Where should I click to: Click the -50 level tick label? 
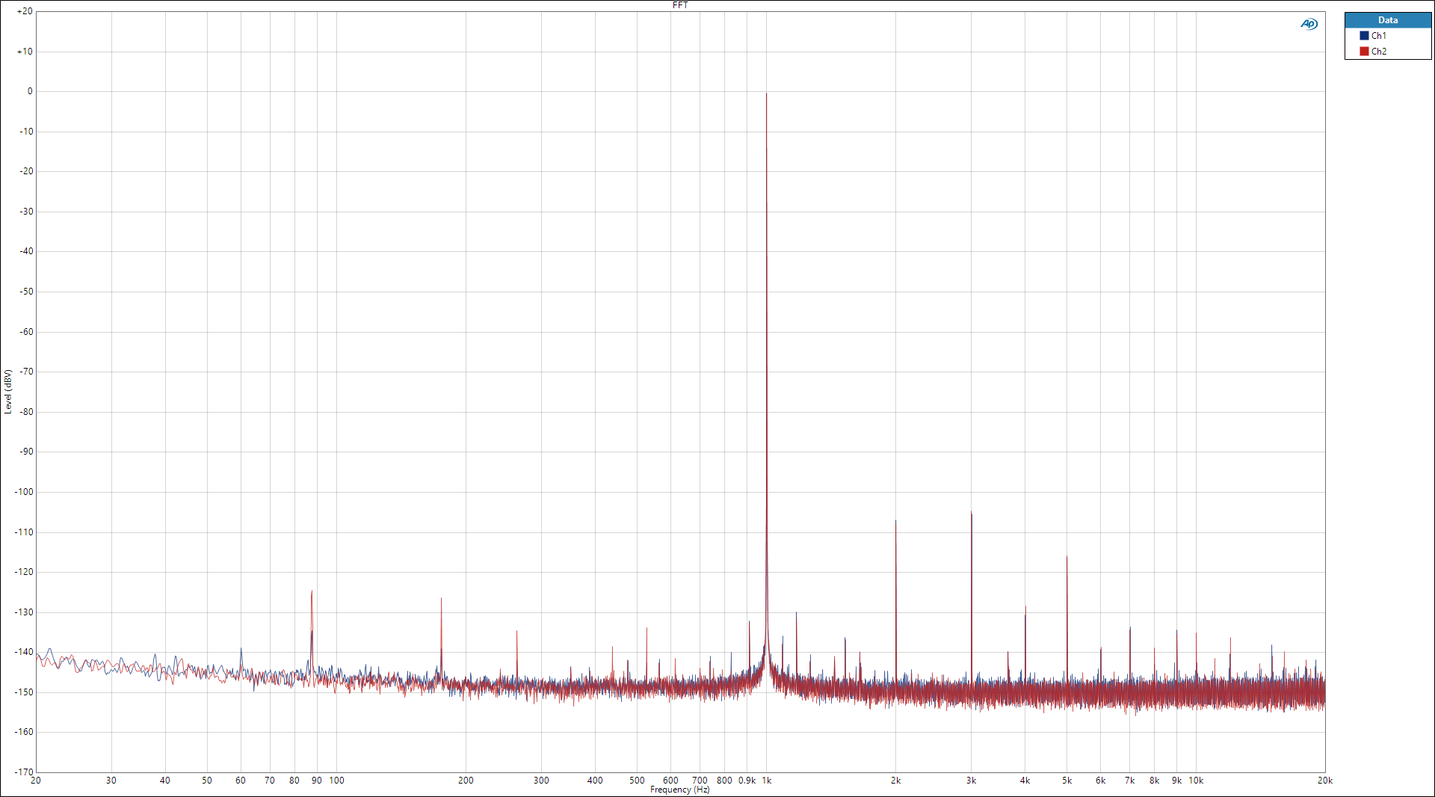coord(26,292)
